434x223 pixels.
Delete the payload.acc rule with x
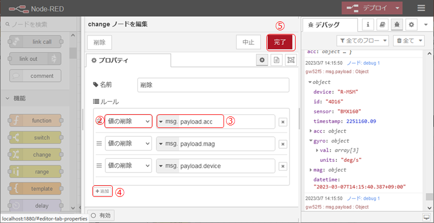(x=283, y=122)
